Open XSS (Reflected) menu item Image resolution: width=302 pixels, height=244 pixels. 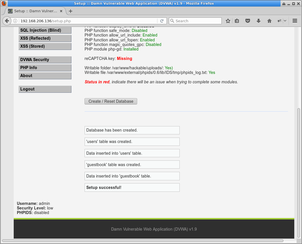coord(45,38)
